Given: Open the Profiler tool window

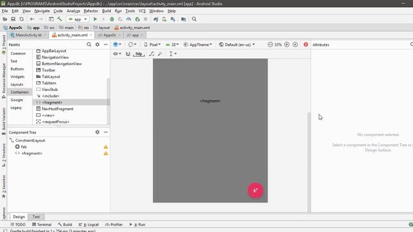Looking at the screenshot, I should click(114, 225).
